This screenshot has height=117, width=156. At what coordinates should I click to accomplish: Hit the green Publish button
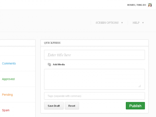point(135,106)
